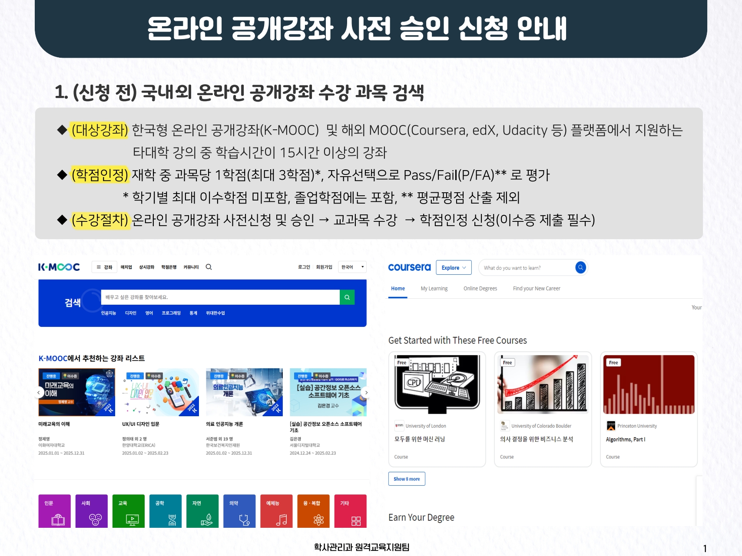The image size is (742, 556).
Task: Open the 융·복합 convergence category tile
Action: 313,511
